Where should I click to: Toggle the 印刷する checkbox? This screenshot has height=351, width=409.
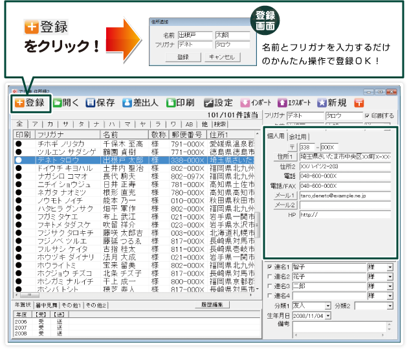pyautogui.click(x=367, y=116)
